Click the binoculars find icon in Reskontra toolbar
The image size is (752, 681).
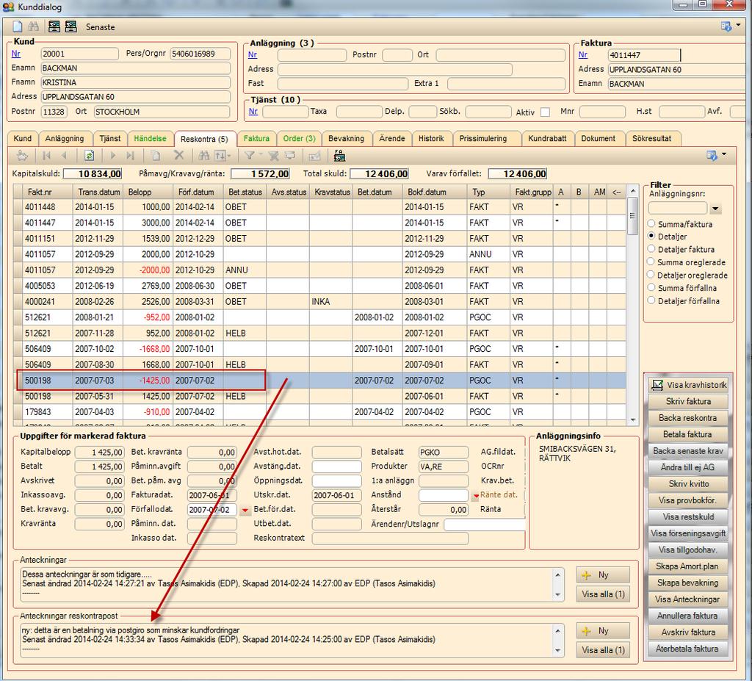[204, 156]
